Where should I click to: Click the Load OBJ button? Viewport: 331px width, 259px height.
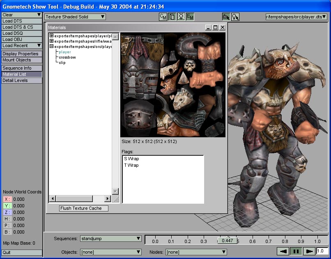22,39
